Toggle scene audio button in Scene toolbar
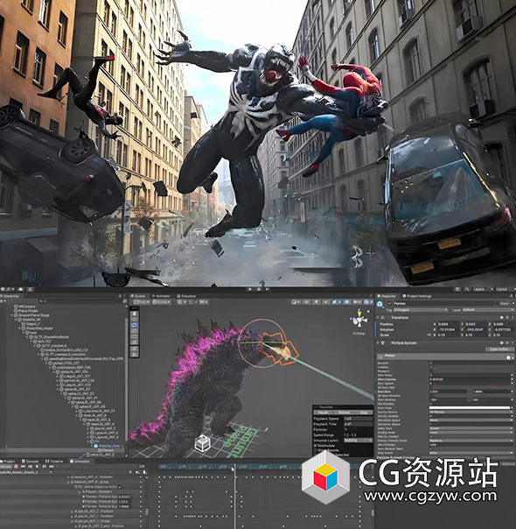 325,302
